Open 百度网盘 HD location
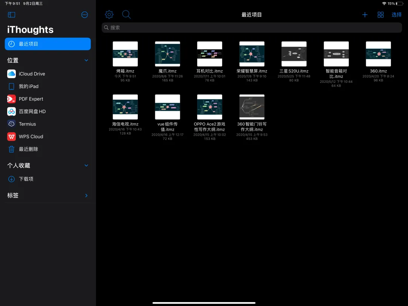This screenshot has height=306, width=408. (48, 111)
